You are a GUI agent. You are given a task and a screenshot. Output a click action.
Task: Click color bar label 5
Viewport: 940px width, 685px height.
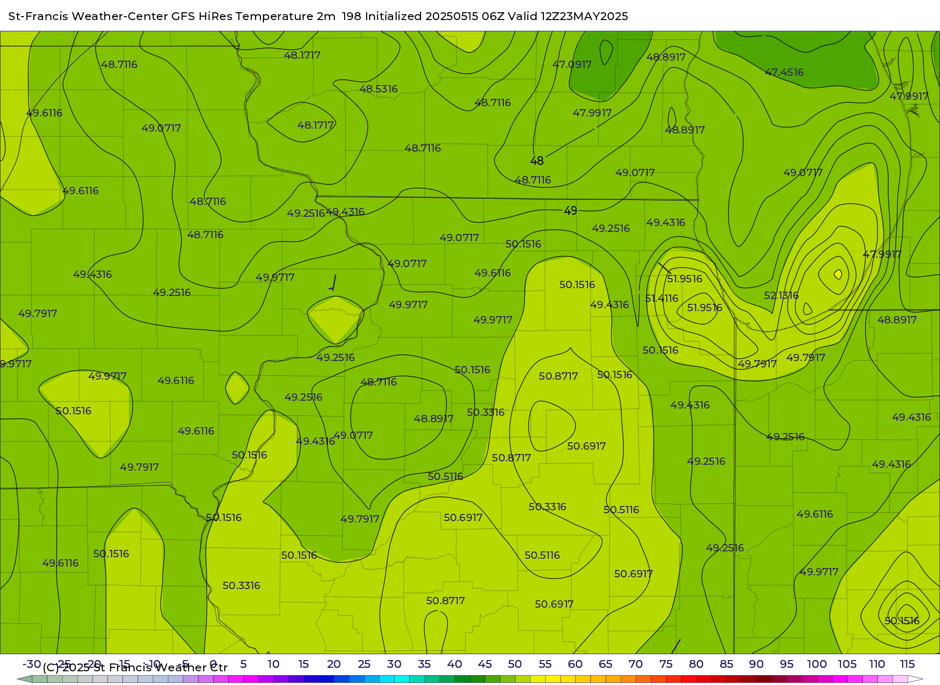(243, 664)
